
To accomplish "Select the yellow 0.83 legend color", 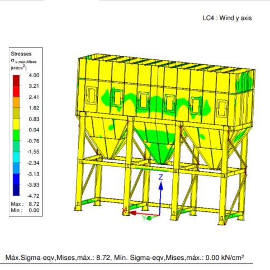I will (16, 124).
